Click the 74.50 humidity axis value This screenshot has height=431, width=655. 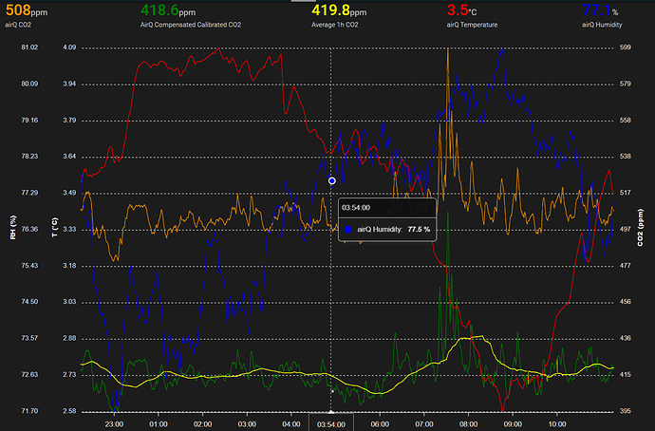pos(29,302)
